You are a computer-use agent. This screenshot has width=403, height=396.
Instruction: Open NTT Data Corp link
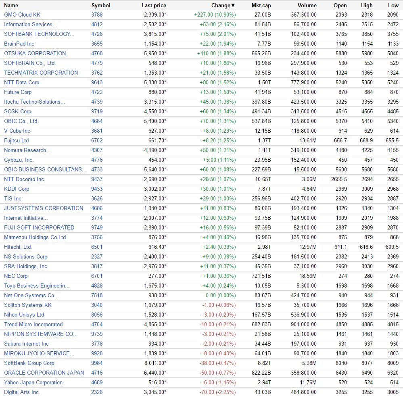pyautogui.click(x=22, y=83)
